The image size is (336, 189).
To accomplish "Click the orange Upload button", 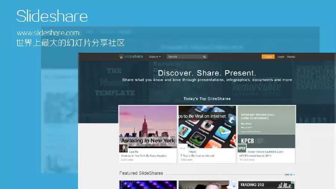I will tap(268, 57).
